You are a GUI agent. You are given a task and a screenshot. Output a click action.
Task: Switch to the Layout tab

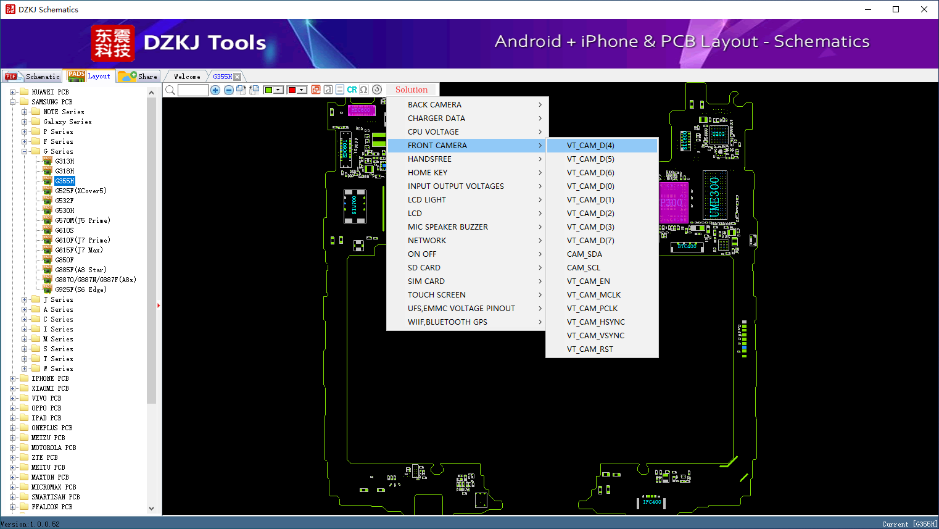pyautogui.click(x=89, y=76)
